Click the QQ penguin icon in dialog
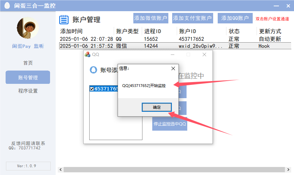Image resolution: width=294 pixels, height=175 pixels. click(93, 70)
